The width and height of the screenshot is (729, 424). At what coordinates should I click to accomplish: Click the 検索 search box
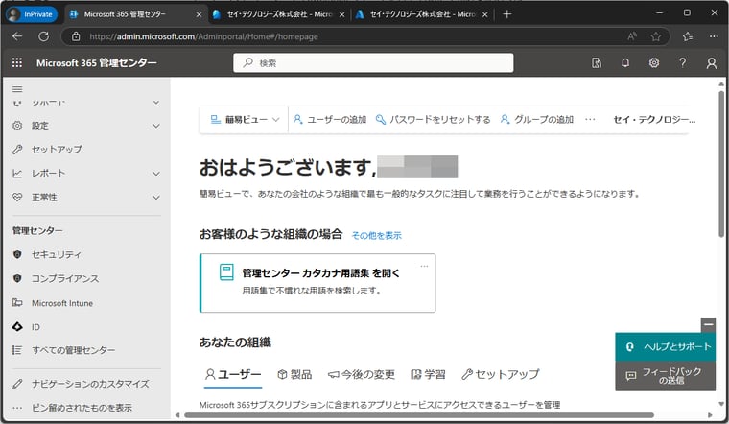tap(373, 62)
